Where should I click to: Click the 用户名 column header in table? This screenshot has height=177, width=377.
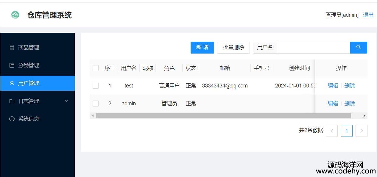click(129, 68)
